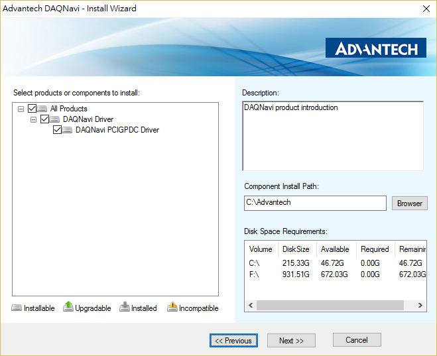437x356 pixels.
Task: Click the disk table right scroll arrow
Action: [x=420, y=306]
